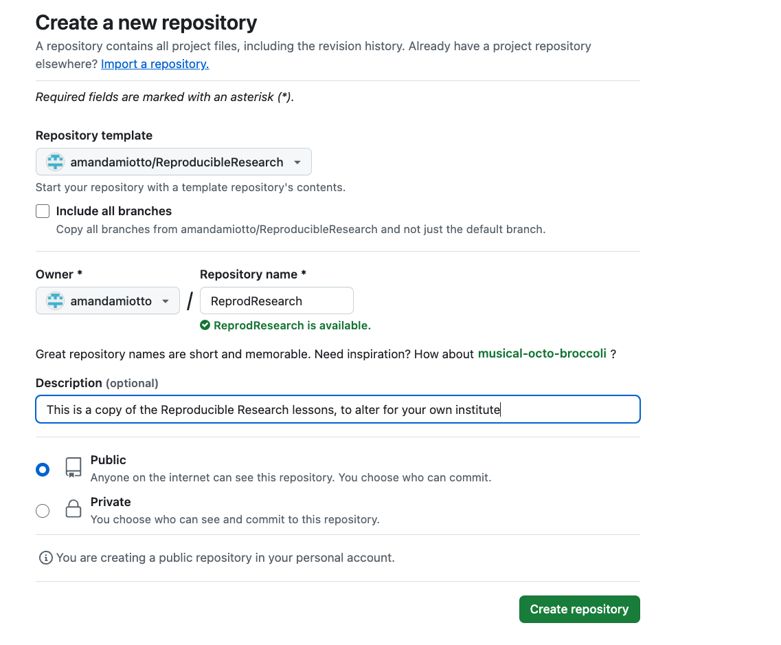Click inside the Repository name field
Screen dimensions: 781x645
point(277,300)
